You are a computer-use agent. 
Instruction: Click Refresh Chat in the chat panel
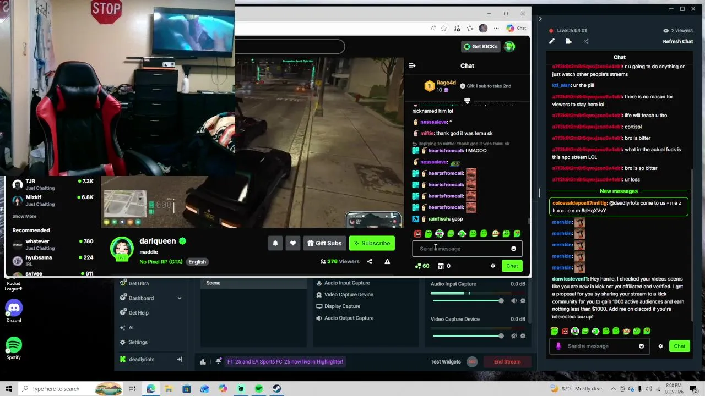678,42
